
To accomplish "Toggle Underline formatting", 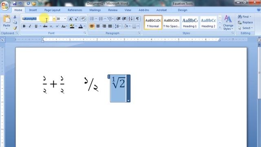I will pos(36,26).
